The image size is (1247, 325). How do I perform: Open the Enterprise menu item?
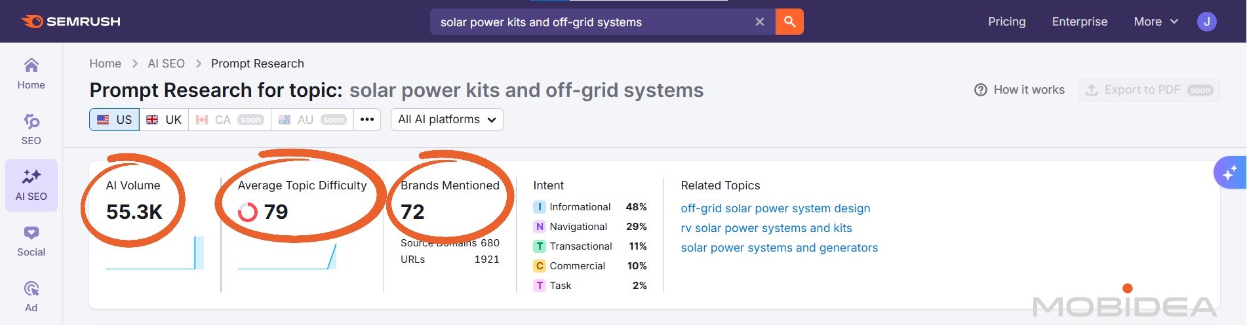tap(1079, 22)
